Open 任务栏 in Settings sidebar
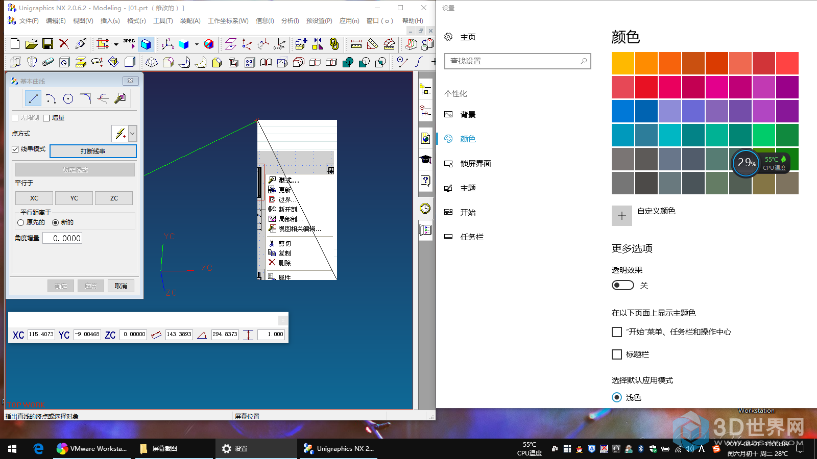 point(472,237)
